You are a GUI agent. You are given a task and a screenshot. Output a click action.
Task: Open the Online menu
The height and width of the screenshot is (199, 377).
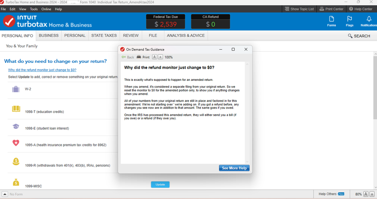tap(46, 9)
